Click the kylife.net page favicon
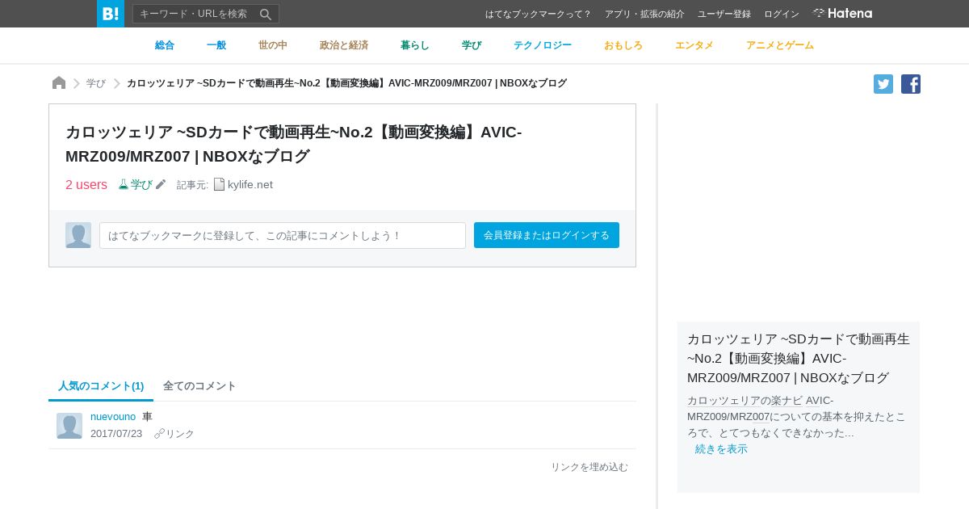969x509 pixels. [x=219, y=184]
